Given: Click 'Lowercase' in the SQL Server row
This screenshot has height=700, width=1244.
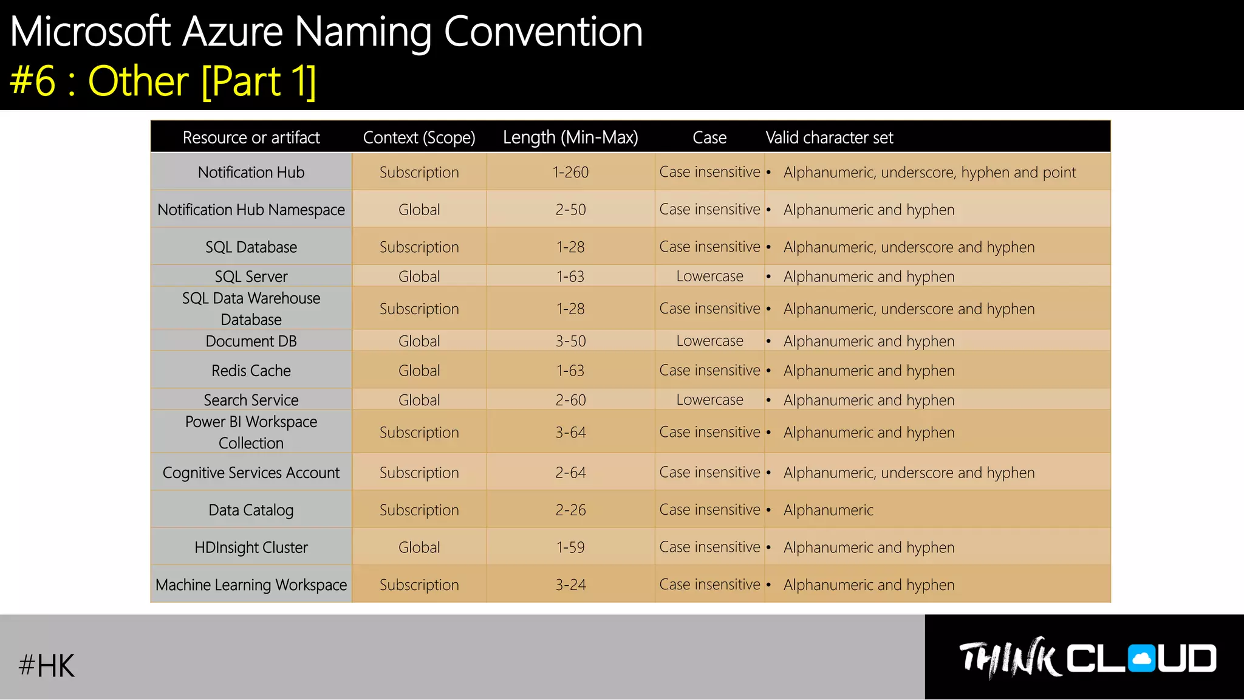Looking at the screenshot, I should (709, 276).
